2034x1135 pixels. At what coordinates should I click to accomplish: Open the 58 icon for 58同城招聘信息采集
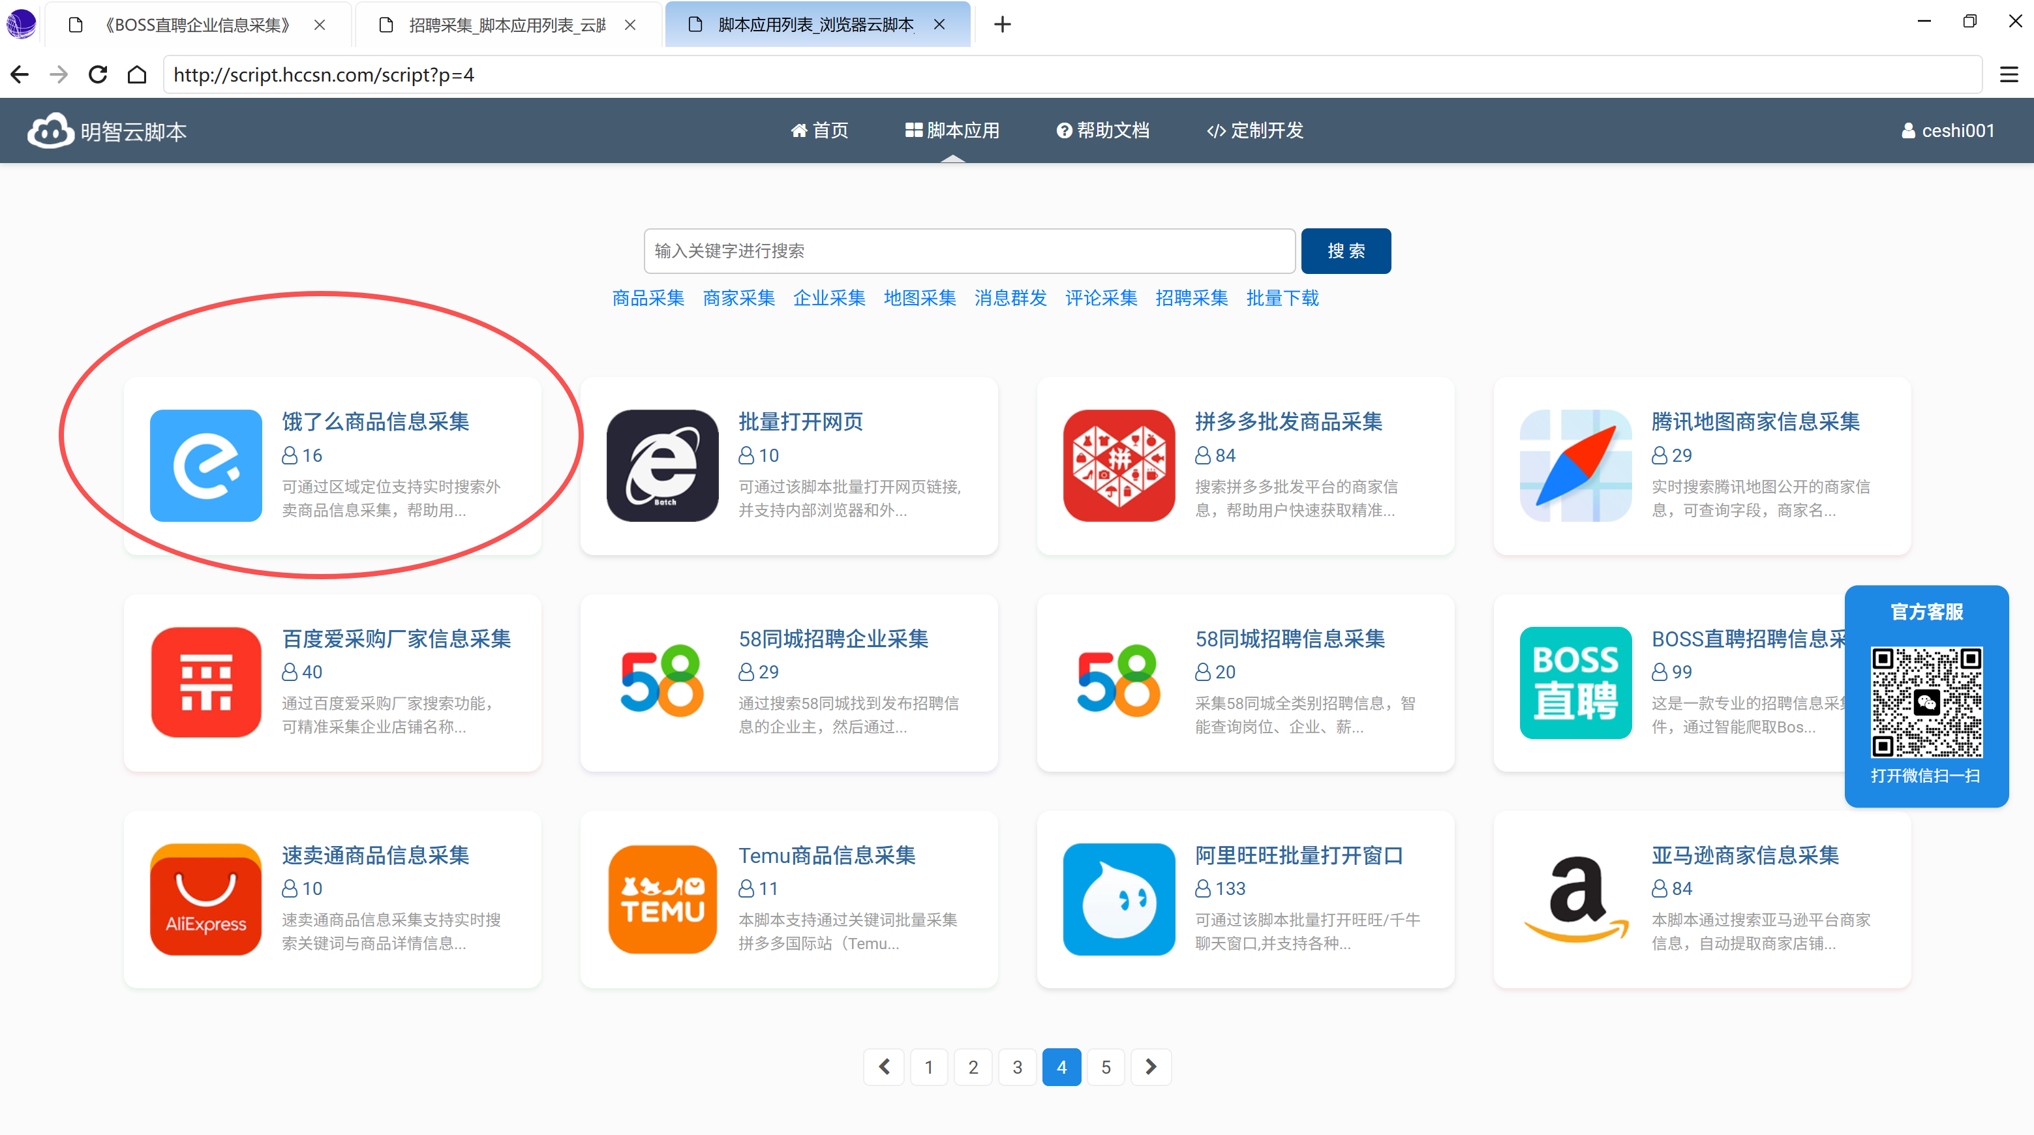point(1119,682)
